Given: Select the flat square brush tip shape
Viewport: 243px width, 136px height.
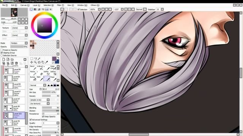Looking at the screenshot, I should pyautogui.click(x=58, y=85).
